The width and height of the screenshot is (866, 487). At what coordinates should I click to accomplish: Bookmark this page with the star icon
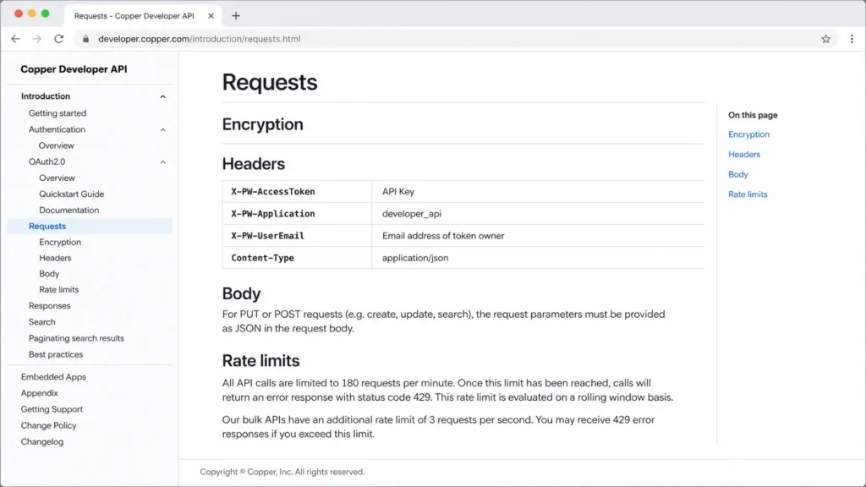pos(825,39)
